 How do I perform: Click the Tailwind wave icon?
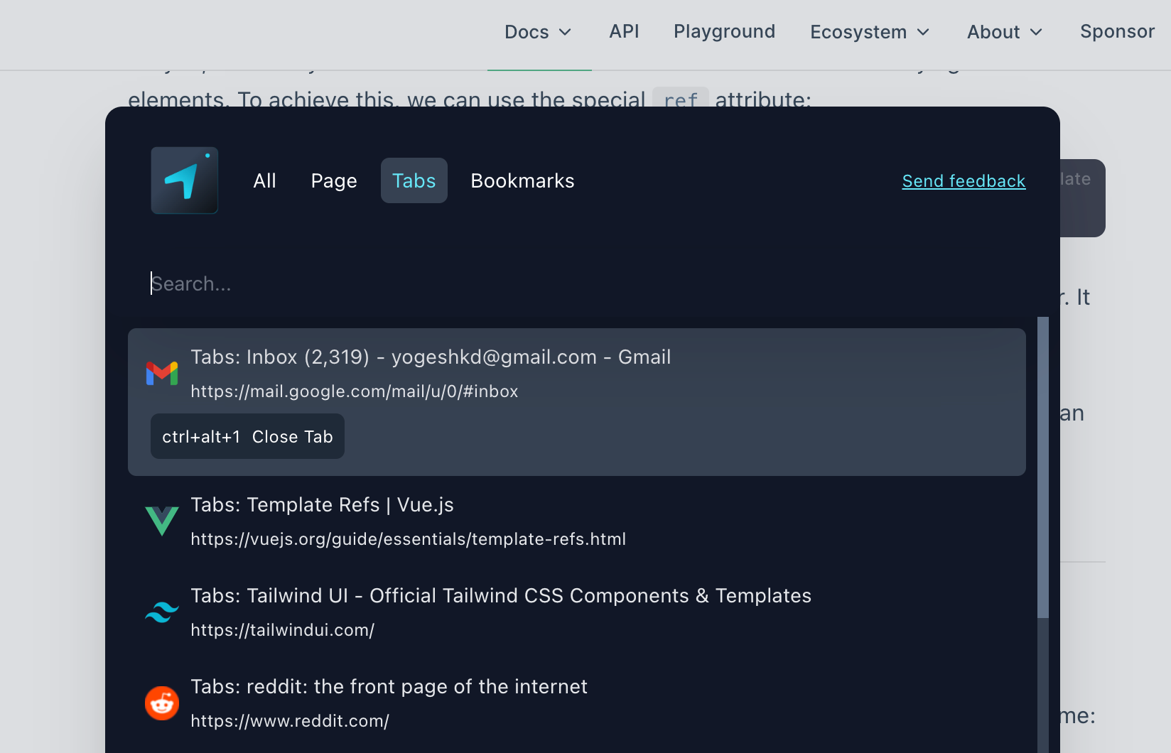click(x=162, y=612)
